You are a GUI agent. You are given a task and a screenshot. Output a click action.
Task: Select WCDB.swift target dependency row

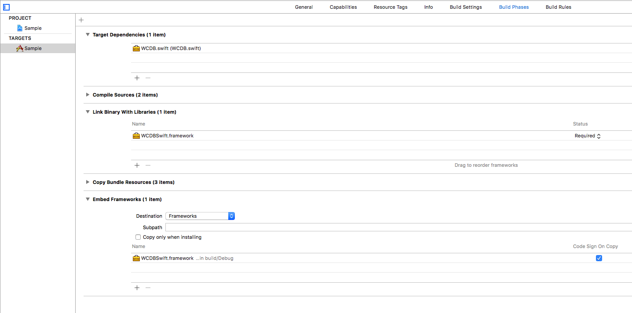(x=171, y=48)
